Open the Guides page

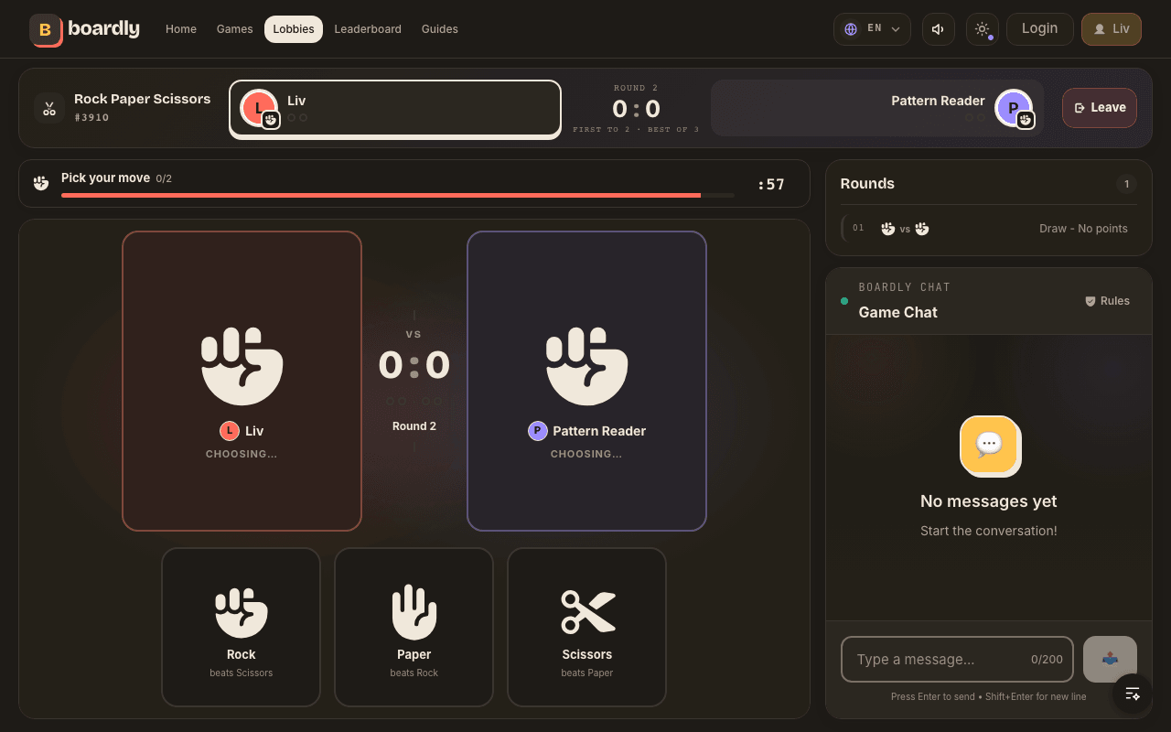pyautogui.click(x=440, y=29)
